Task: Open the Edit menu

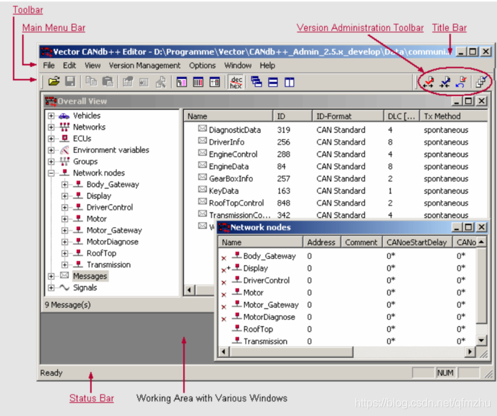Action: [x=69, y=65]
